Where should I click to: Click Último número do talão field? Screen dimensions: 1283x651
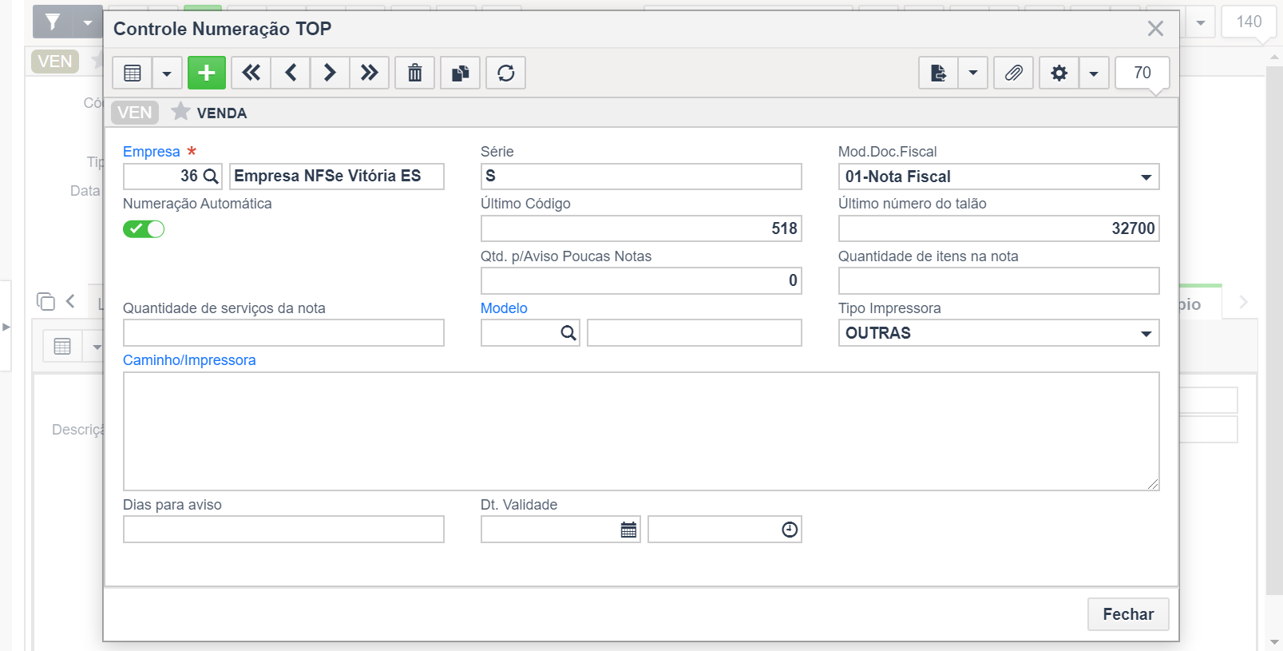pos(999,228)
